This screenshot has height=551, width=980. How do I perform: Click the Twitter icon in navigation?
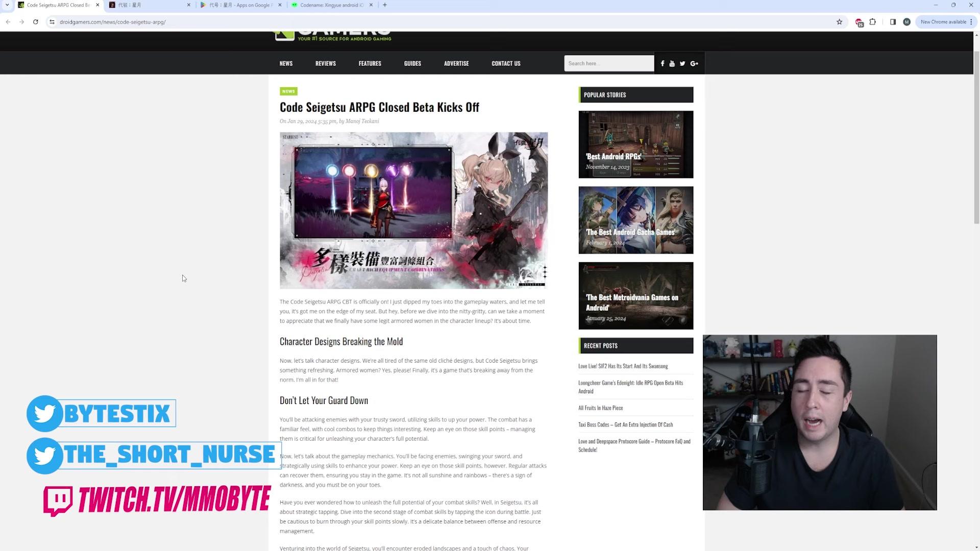pos(682,63)
